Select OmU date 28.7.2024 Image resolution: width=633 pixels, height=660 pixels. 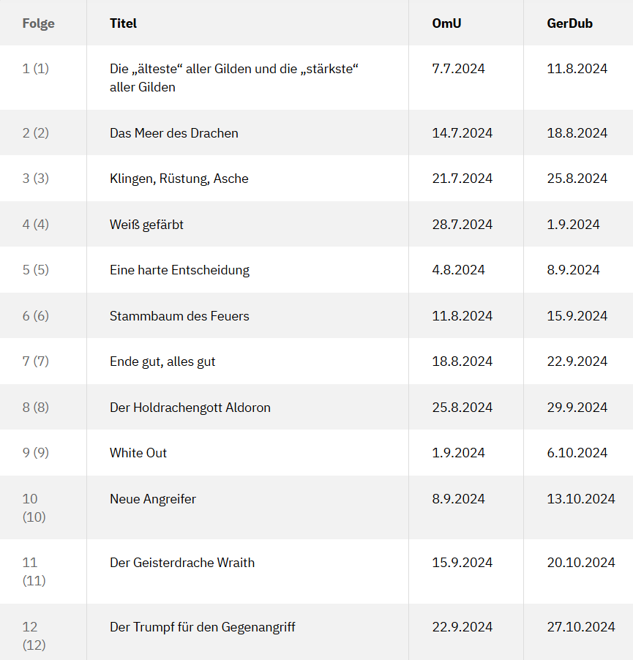[462, 225]
